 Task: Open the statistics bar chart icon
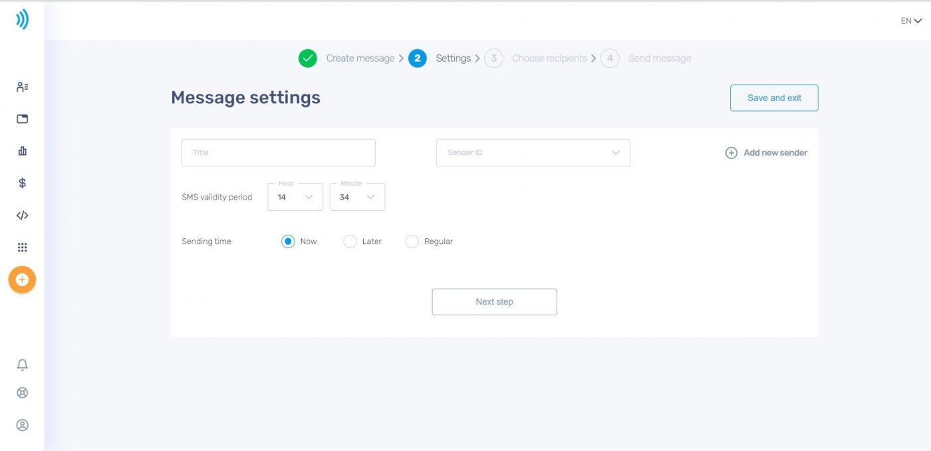pos(22,151)
